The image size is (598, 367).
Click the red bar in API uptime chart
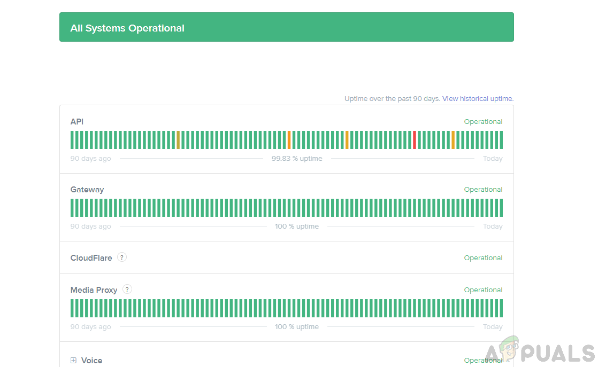coord(414,140)
